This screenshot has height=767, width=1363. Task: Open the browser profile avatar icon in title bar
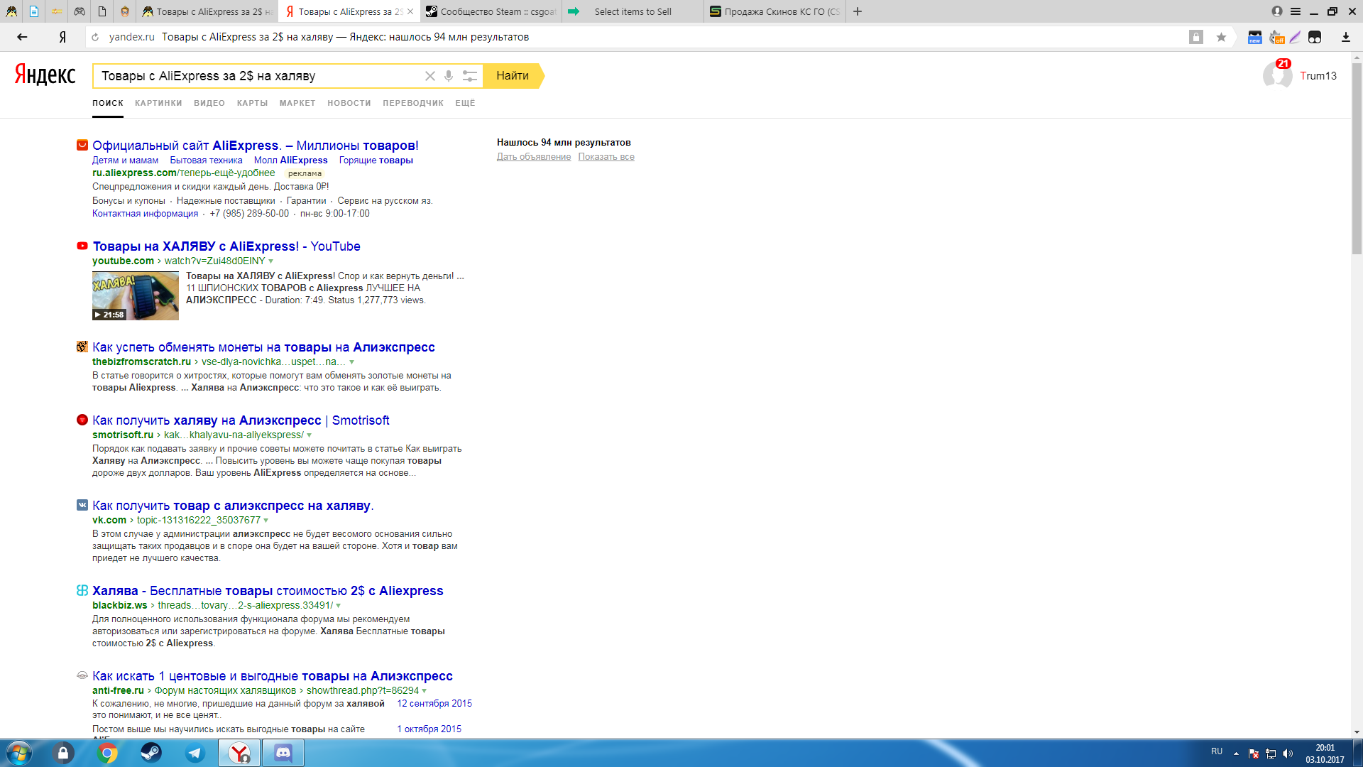pyautogui.click(x=1277, y=11)
